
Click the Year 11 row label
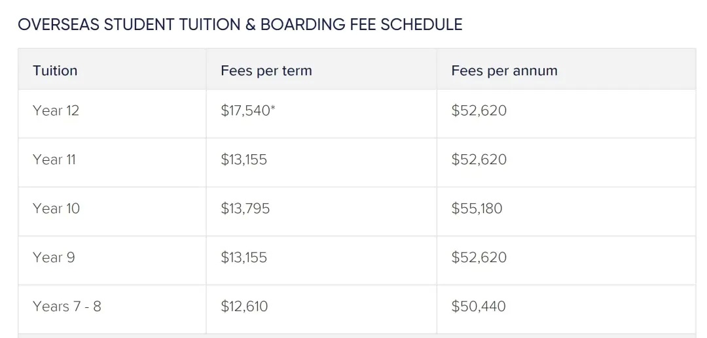(x=54, y=160)
